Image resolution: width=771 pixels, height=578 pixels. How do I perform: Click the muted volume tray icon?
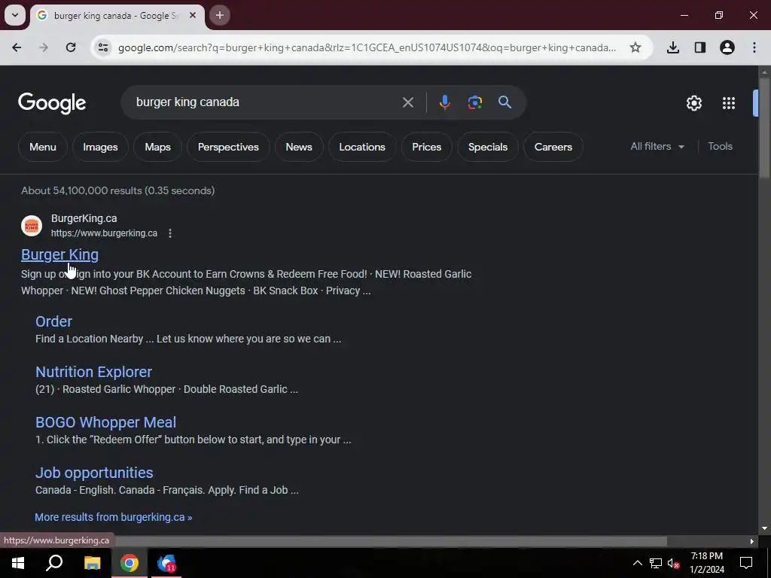coord(673,563)
